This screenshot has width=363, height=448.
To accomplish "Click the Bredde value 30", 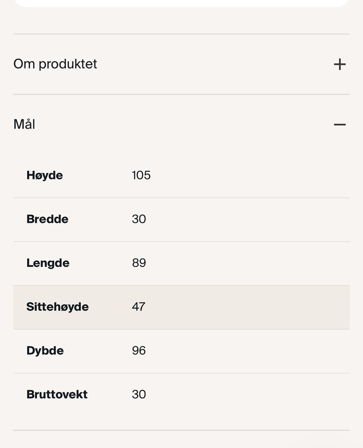I will pyautogui.click(x=139, y=219).
